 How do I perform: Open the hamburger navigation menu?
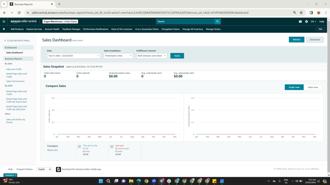tap(4, 22)
